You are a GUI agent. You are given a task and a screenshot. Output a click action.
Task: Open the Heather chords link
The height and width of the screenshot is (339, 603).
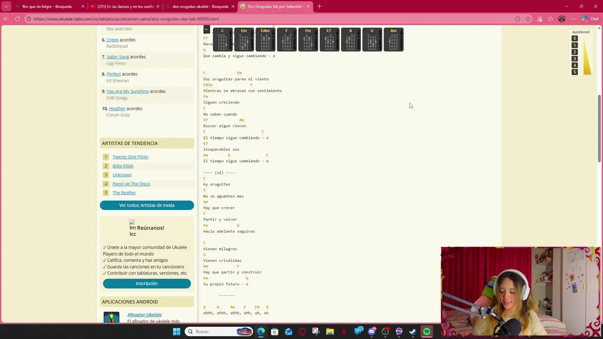[x=117, y=108]
